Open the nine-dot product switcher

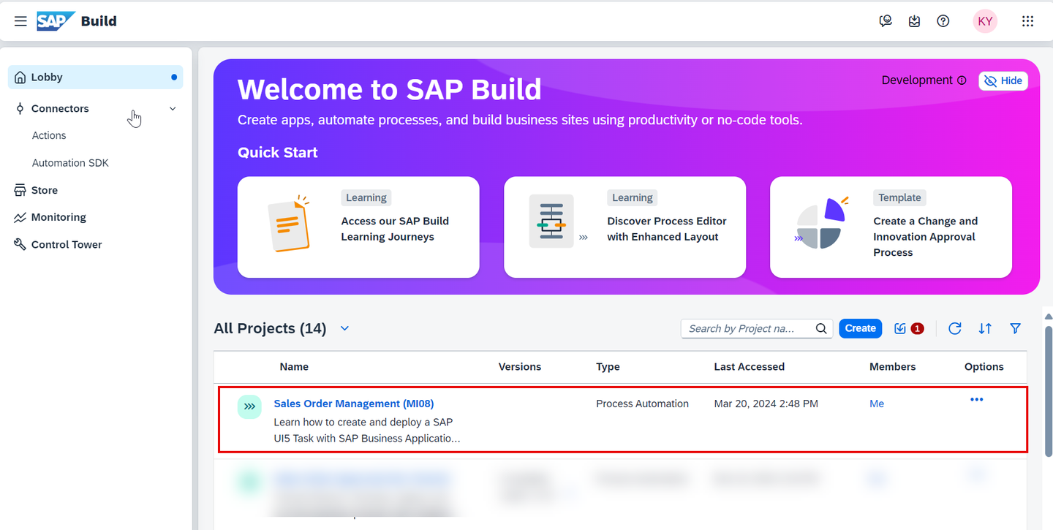point(1027,21)
